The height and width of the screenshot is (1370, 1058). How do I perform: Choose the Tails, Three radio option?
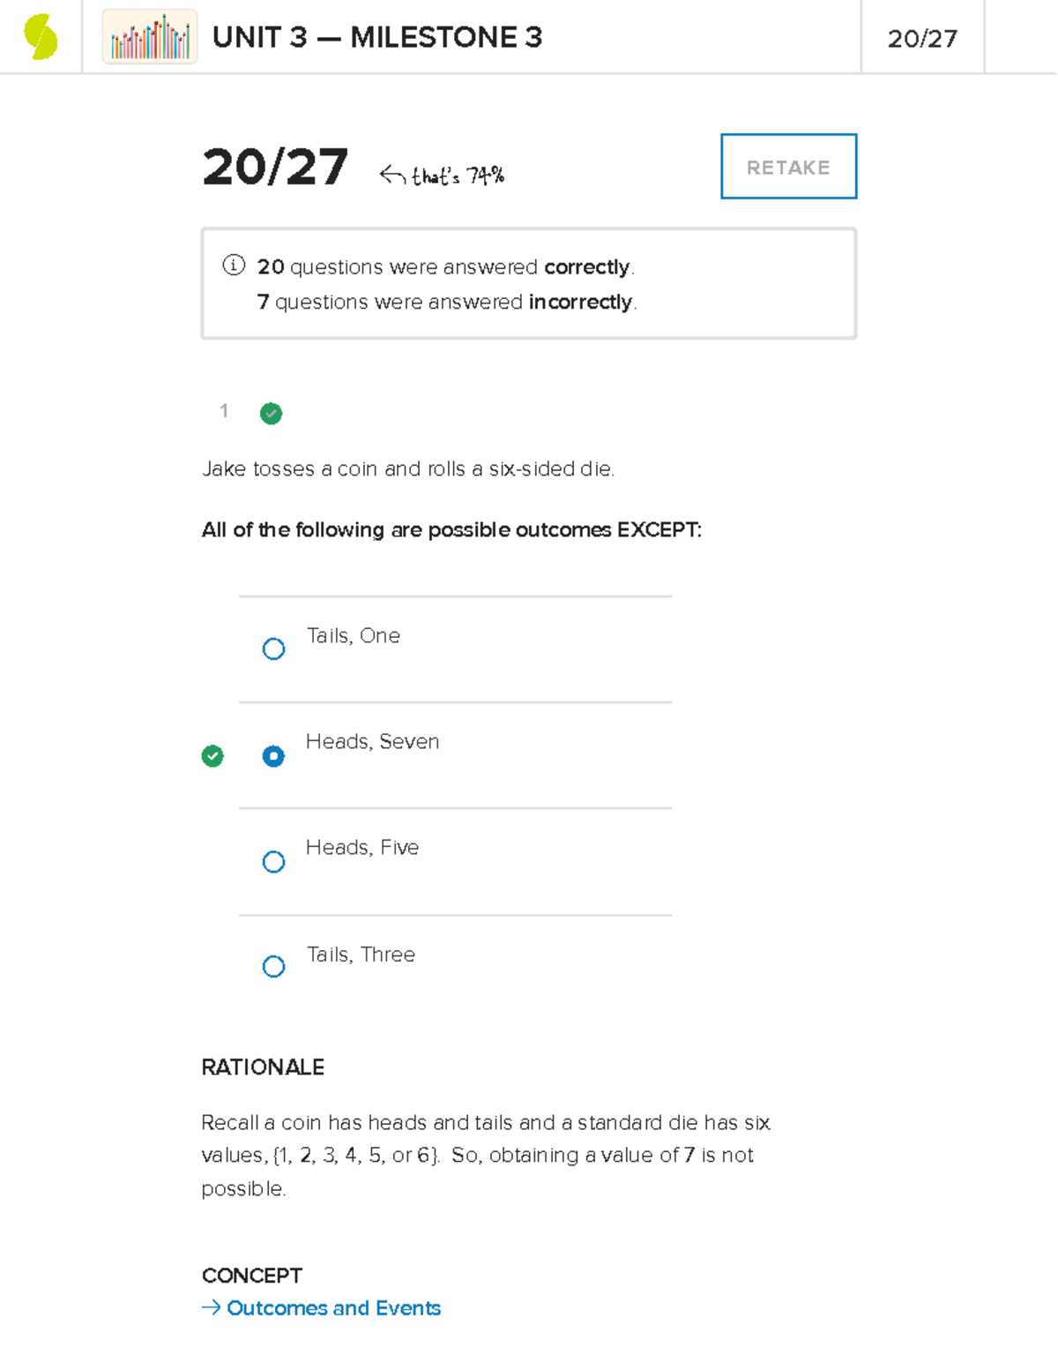tap(273, 967)
